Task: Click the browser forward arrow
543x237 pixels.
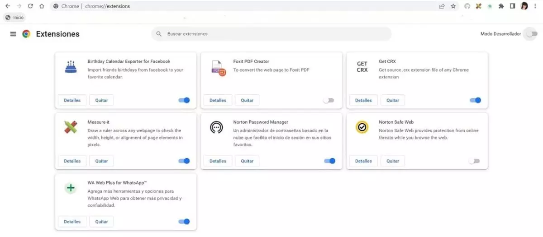Action: pyautogui.click(x=19, y=6)
